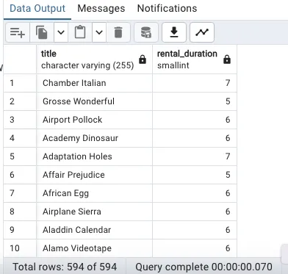
Task: Click the Paste clipboard icon
Action: tap(80, 32)
